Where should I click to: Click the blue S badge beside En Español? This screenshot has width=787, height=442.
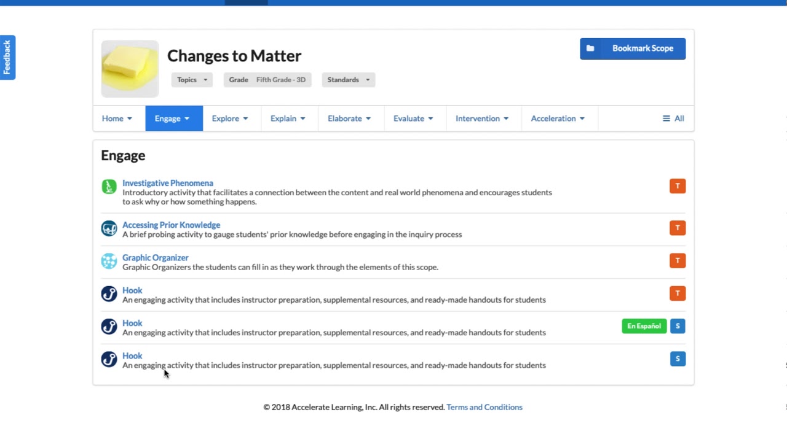click(x=678, y=326)
